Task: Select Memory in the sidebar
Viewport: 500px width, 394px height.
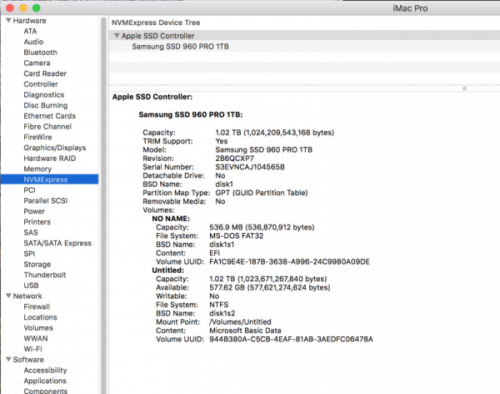Action: click(37, 169)
